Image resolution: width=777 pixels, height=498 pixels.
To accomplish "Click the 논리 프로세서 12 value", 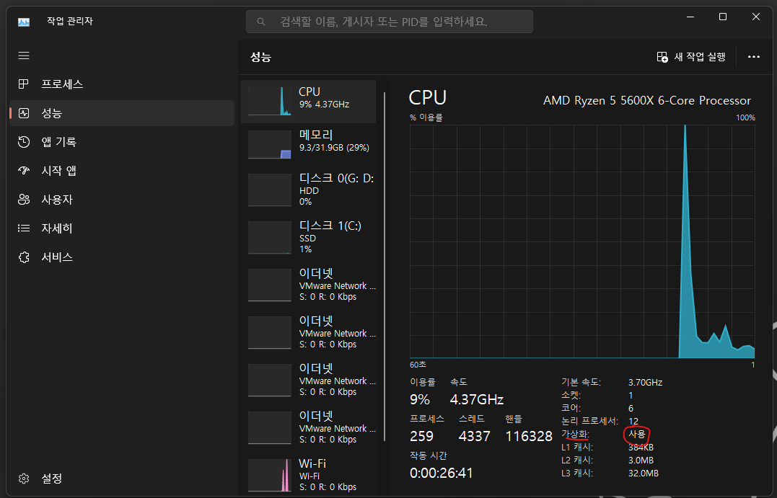I will (633, 422).
